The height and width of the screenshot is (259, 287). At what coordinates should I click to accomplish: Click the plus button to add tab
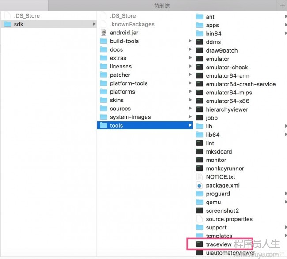(282, 6)
